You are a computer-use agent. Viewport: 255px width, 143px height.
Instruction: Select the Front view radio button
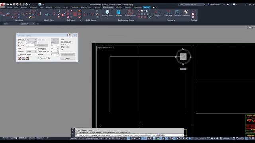(39, 58)
